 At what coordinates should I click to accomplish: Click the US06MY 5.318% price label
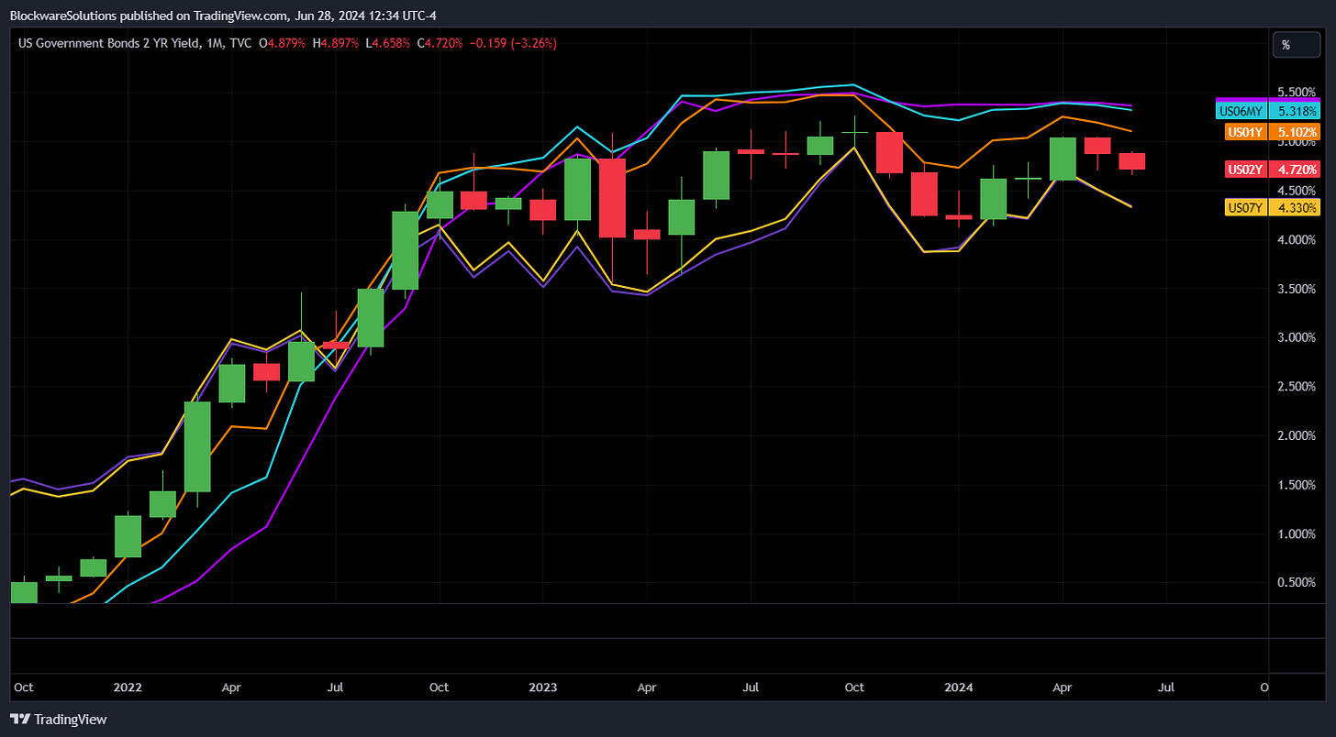tap(1268, 110)
